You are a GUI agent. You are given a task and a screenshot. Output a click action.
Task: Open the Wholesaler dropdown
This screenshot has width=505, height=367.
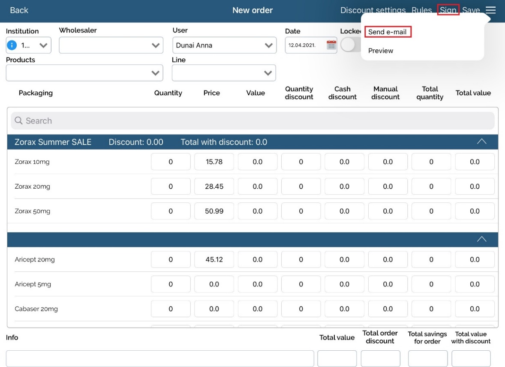point(111,45)
